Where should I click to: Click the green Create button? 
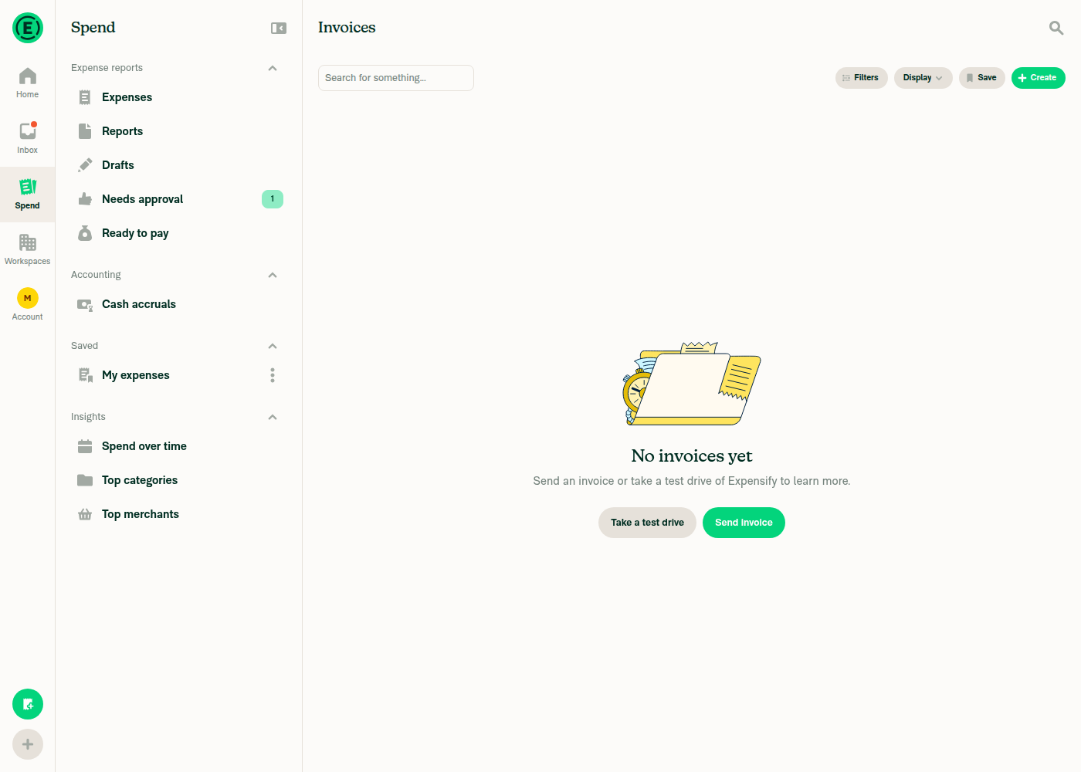1039,78
